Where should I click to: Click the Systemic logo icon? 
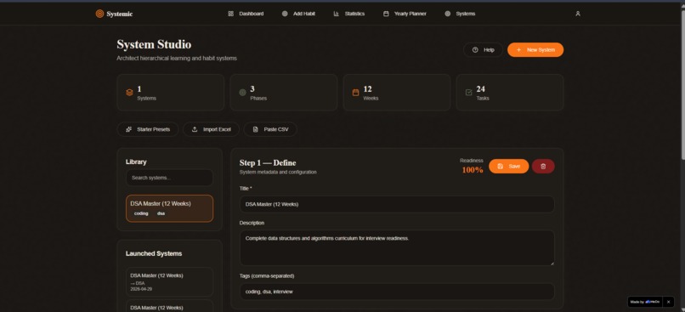(99, 14)
